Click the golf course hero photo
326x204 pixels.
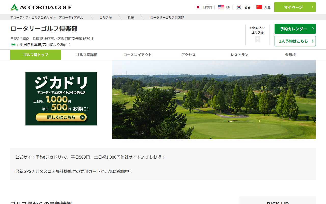click(x=214, y=100)
